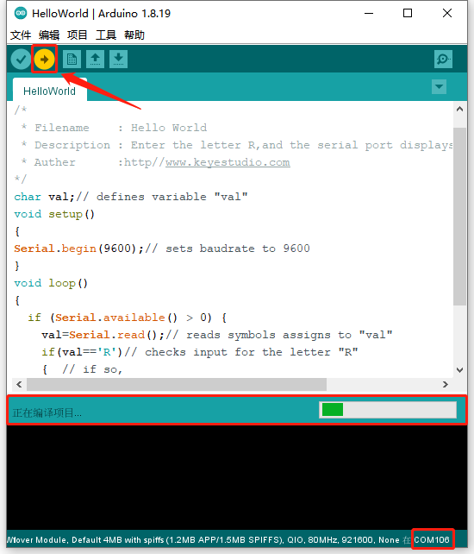
Task: Click the '{ // if so,' code line
Action: click(x=82, y=369)
